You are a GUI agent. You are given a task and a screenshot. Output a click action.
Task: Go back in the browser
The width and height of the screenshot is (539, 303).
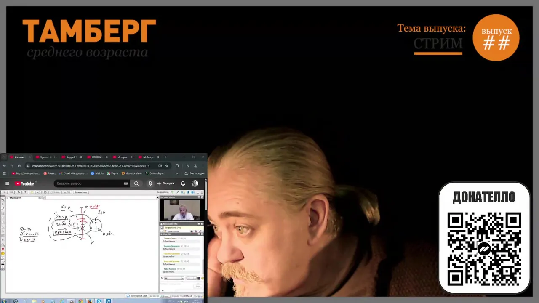coord(4,166)
